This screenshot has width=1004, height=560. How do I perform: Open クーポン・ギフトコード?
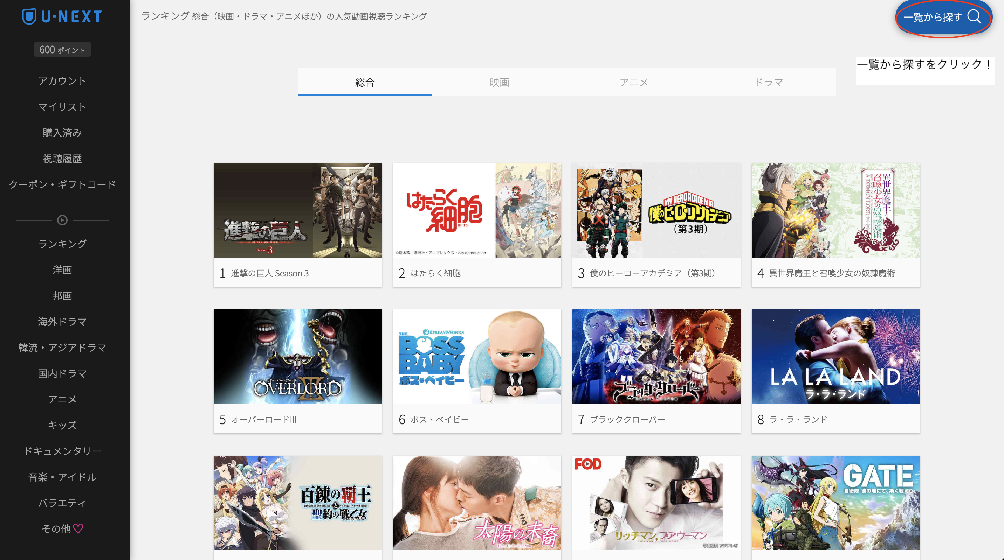click(62, 184)
